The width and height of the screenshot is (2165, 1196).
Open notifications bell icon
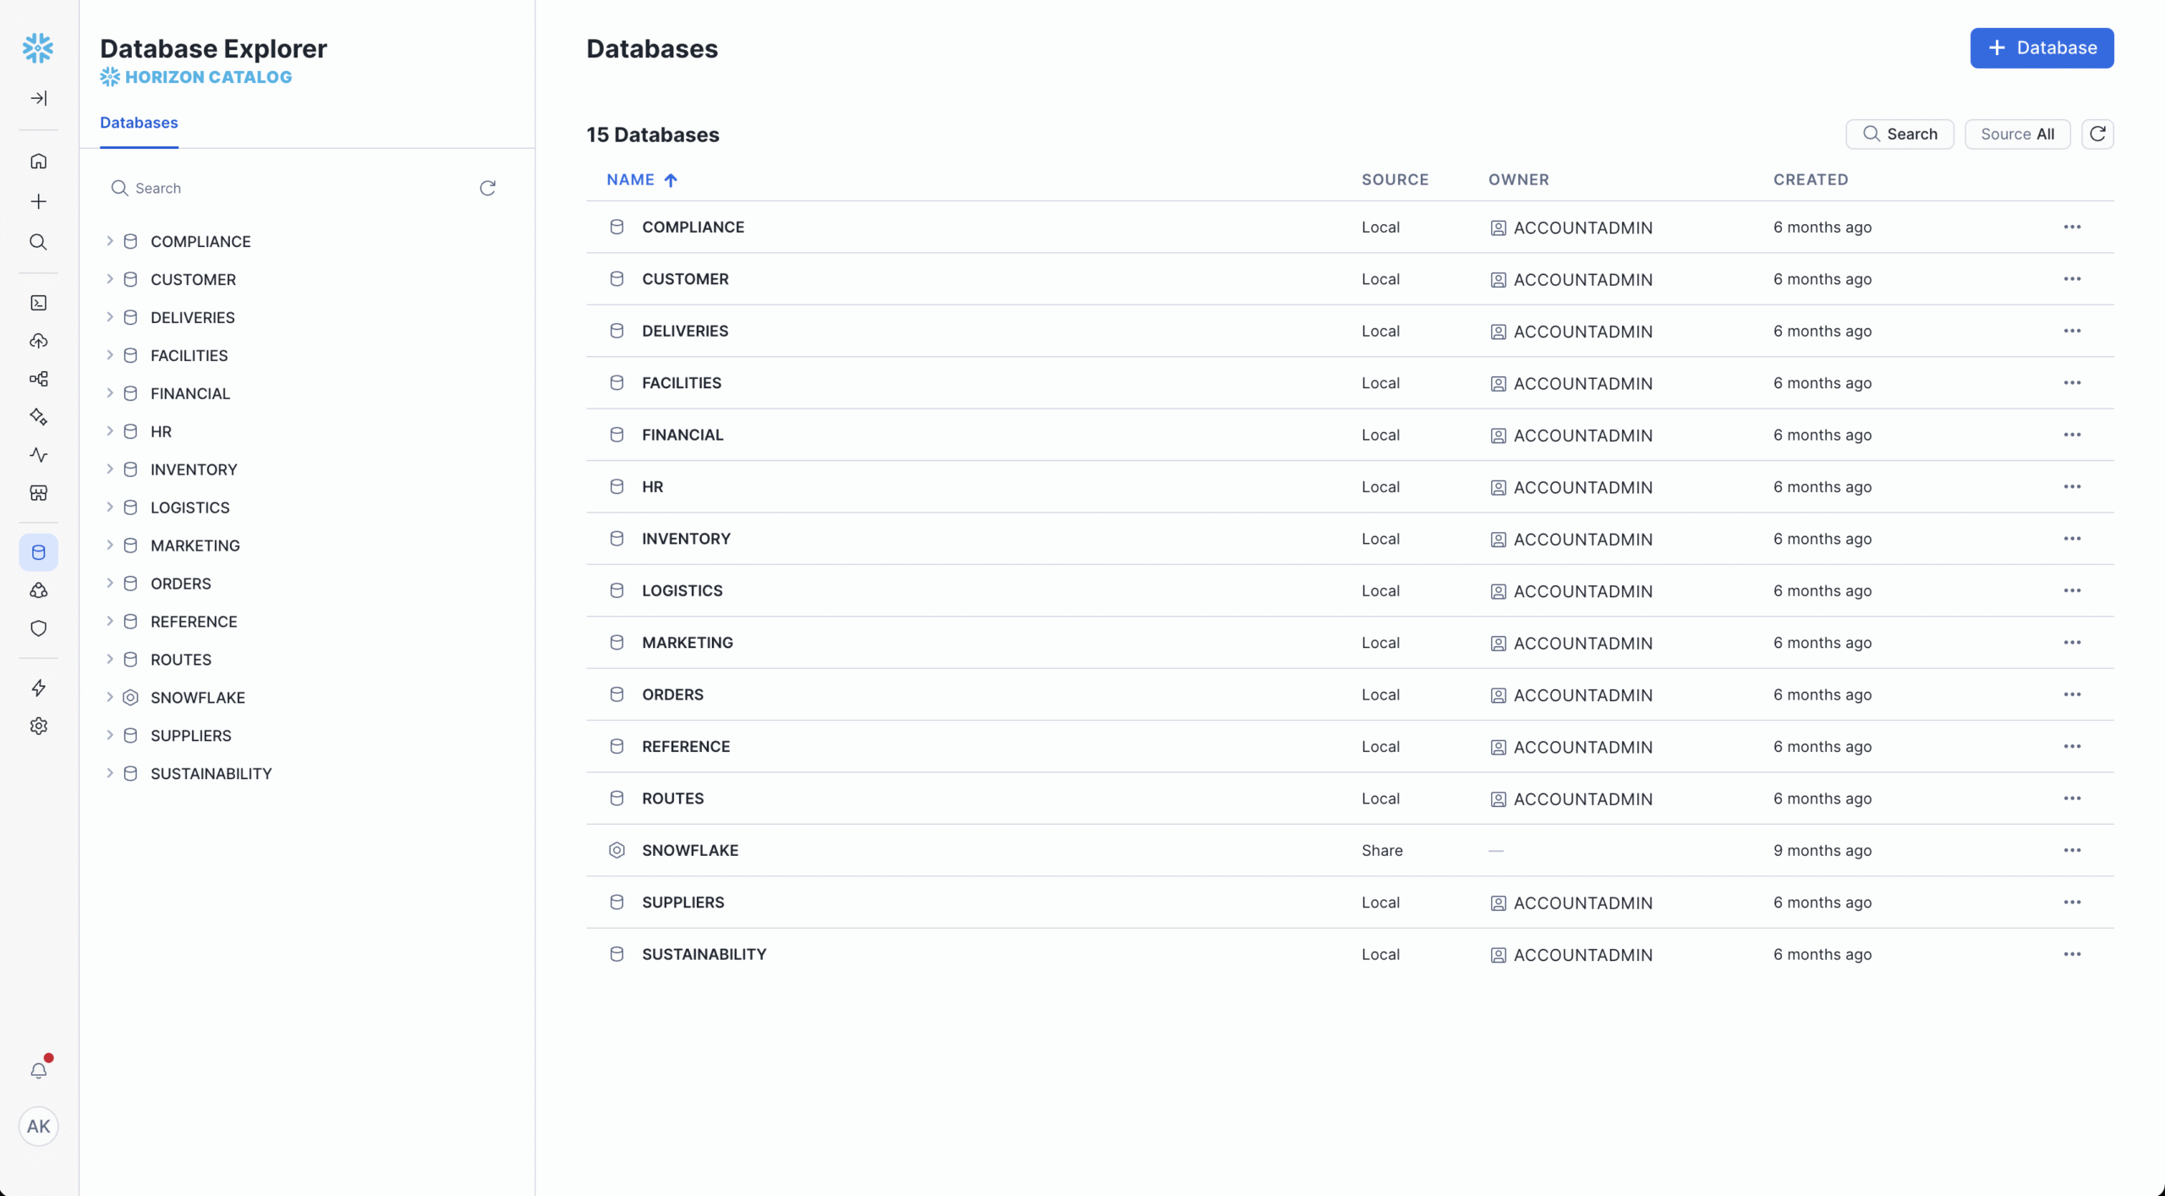click(x=38, y=1070)
